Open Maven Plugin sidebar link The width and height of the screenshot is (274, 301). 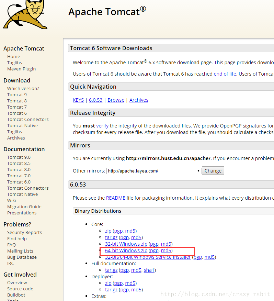tap(22, 69)
